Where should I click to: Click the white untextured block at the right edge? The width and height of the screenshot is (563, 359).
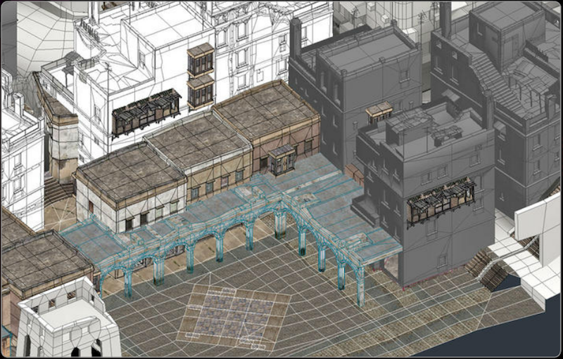(538, 218)
